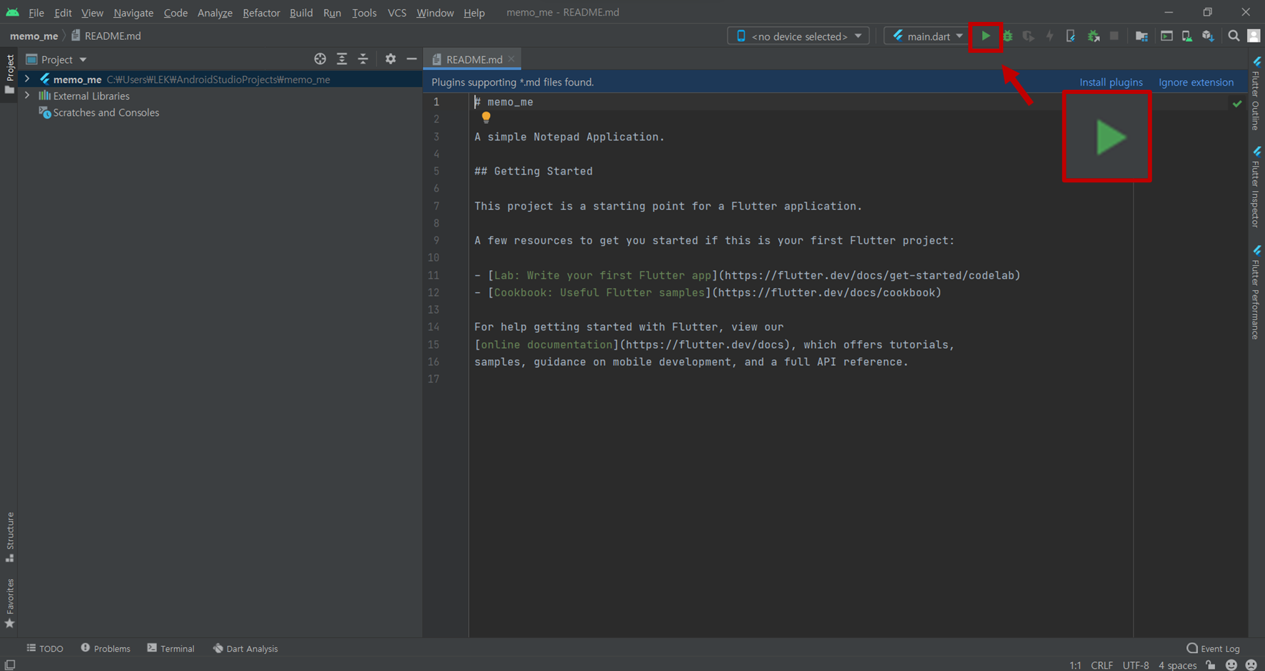Open the Terminal tool window

[171, 648]
